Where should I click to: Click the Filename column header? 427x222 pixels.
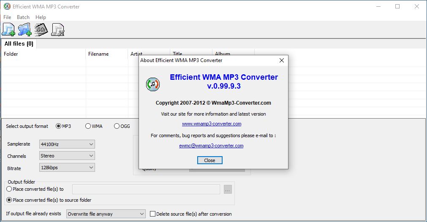(x=107, y=54)
